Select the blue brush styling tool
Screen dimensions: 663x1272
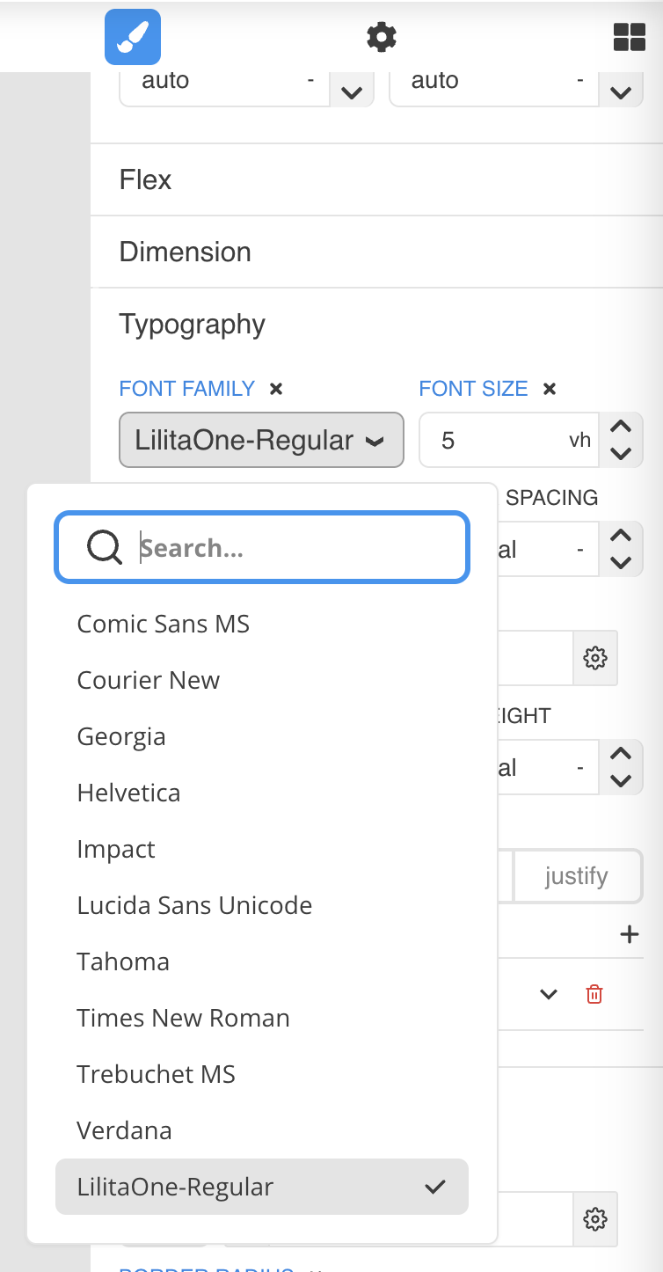point(132,37)
